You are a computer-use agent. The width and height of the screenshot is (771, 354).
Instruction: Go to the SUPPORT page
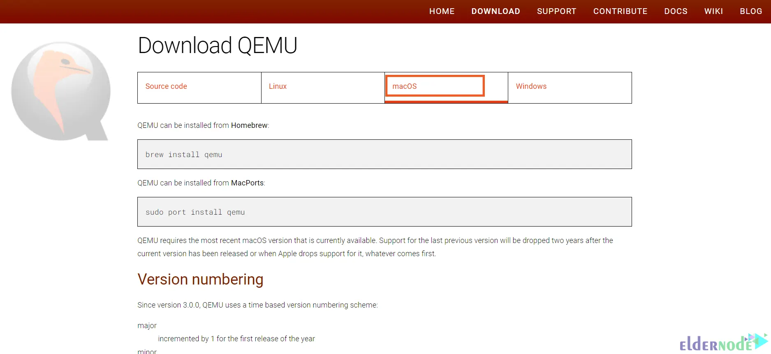(x=556, y=12)
